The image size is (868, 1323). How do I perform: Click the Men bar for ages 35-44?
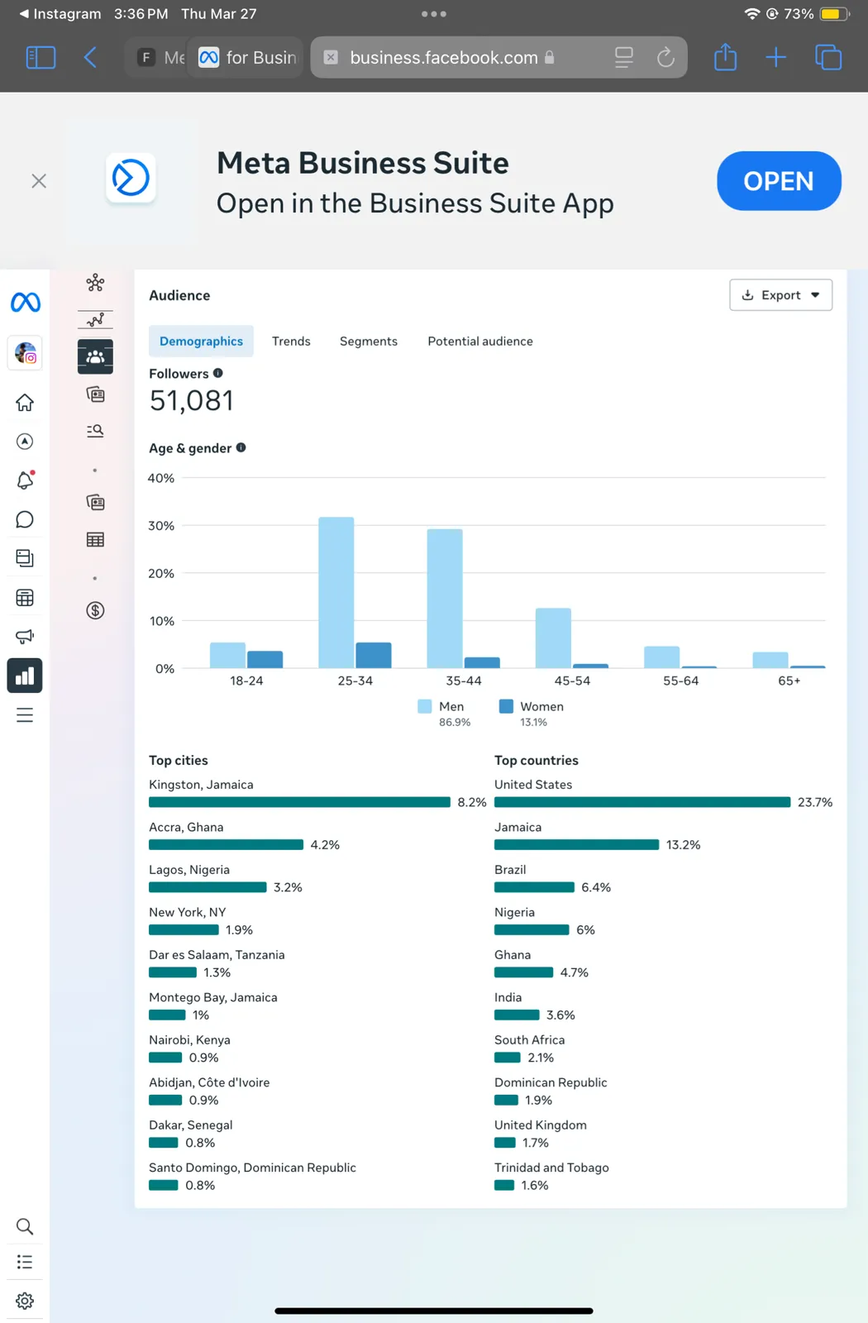445,598
